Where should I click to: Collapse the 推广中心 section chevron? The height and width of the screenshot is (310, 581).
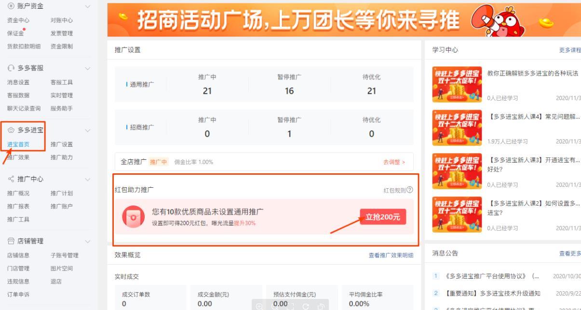(x=87, y=180)
